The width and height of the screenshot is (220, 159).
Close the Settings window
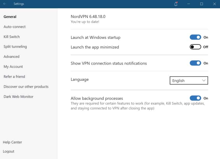[214, 4]
